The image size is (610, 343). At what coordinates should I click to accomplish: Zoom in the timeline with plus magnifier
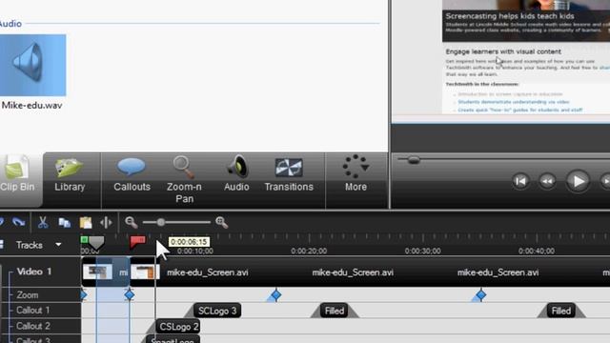click(221, 222)
